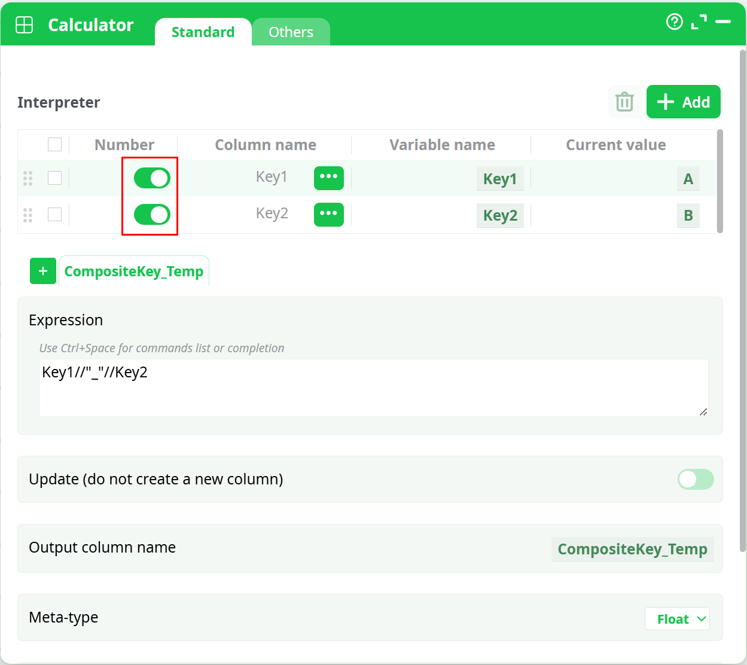Switch to the Others tab
Image resolution: width=747 pixels, height=665 pixels.
point(291,32)
